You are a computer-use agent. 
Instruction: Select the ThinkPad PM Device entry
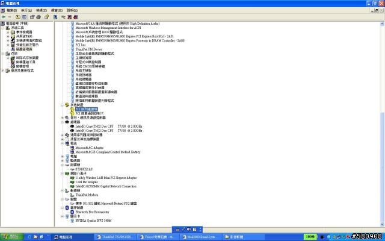(x=88, y=49)
